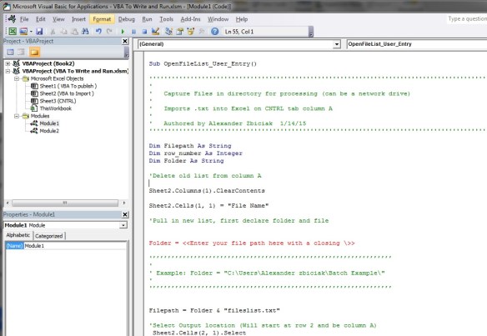The width and height of the screenshot is (487, 336).
Task: Open Find with the binoculars icon
Action: (85, 32)
